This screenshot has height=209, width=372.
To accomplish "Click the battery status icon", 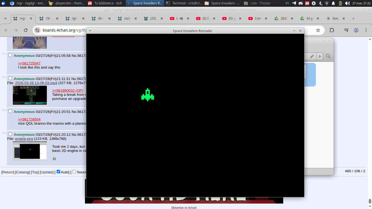I will [340, 3].
